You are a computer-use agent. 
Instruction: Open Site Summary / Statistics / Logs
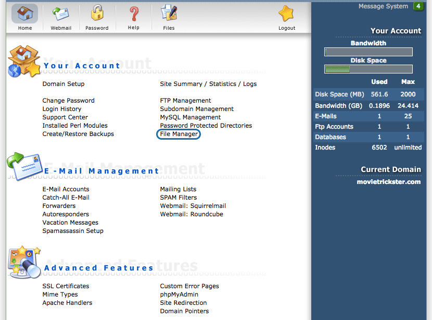[208, 84]
